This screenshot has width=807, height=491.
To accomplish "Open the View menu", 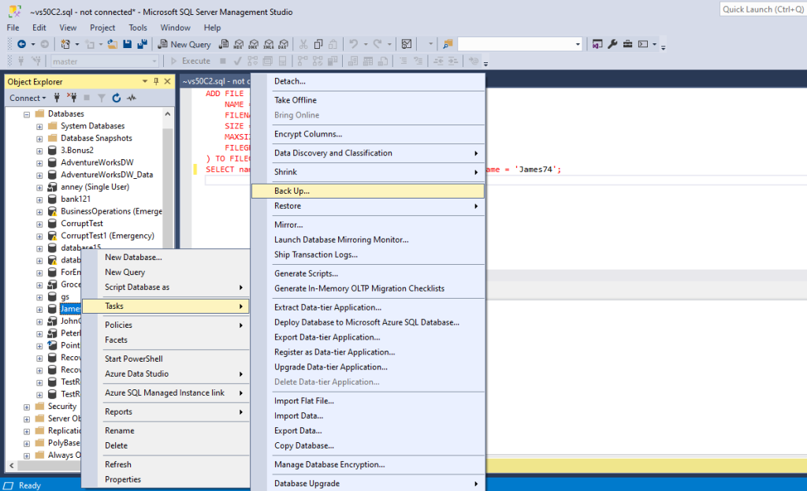I will pos(68,28).
